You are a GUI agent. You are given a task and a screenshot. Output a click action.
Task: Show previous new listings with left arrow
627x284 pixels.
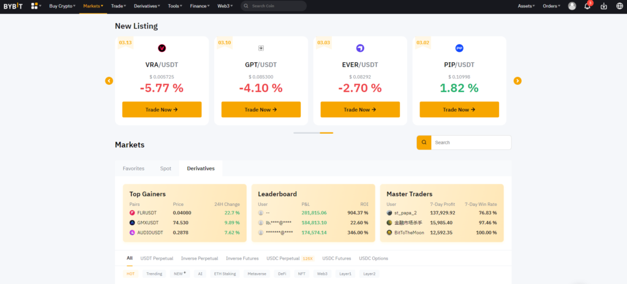[109, 81]
